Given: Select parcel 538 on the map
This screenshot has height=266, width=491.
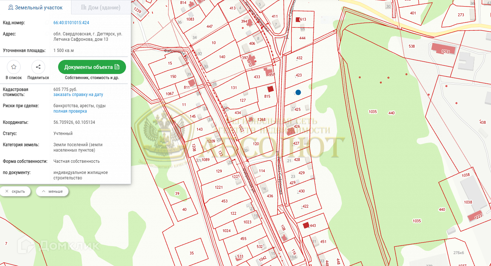Looking at the screenshot, I should (x=412, y=46).
